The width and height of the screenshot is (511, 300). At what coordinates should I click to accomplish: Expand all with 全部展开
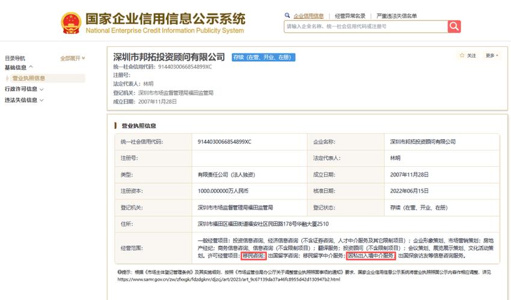pyautogui.click(x=73, y=58)
